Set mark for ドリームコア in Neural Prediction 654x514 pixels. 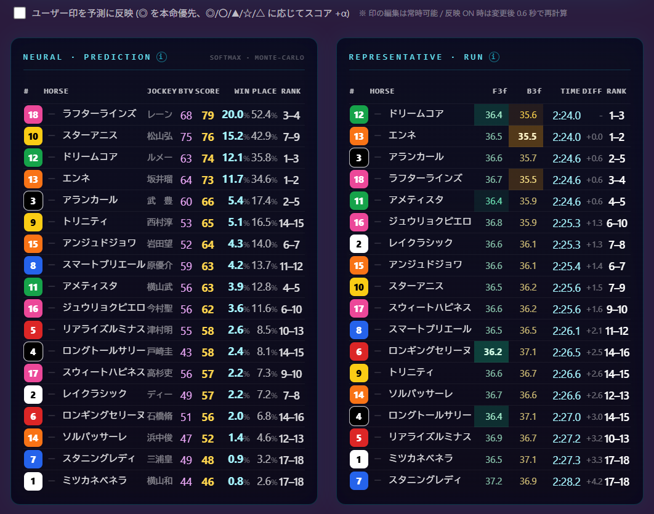pyautogui.click(x=52, y=157)
